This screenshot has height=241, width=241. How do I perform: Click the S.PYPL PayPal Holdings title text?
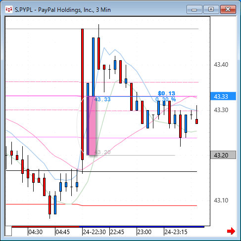tap(63, 10)
